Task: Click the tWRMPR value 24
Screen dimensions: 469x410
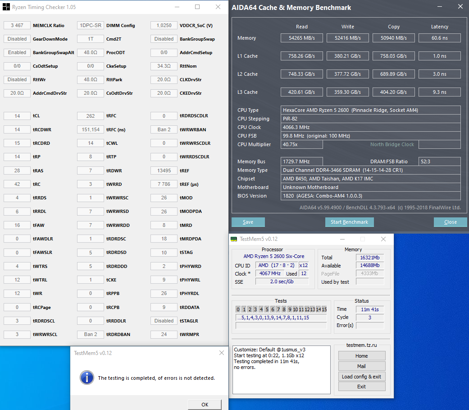Action: pos(164,334)
